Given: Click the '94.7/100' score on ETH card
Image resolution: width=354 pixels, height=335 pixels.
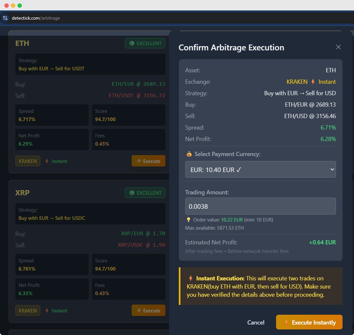Looking at the screenshot, I should click(105, 119).
